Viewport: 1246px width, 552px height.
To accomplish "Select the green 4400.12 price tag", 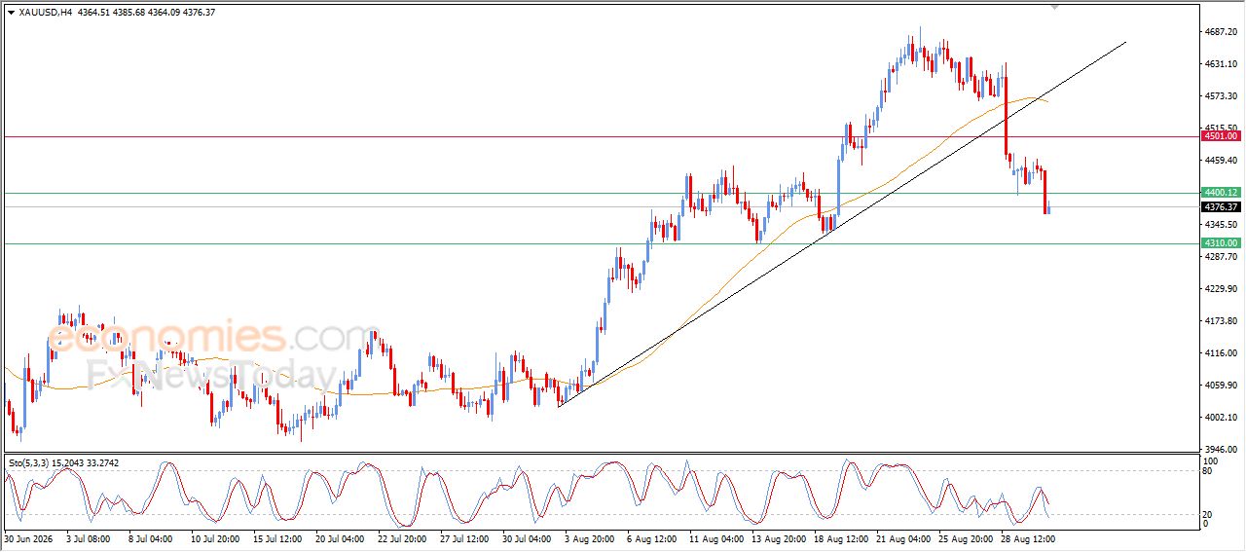I will pyautogui.click(x=1220, y=193).
